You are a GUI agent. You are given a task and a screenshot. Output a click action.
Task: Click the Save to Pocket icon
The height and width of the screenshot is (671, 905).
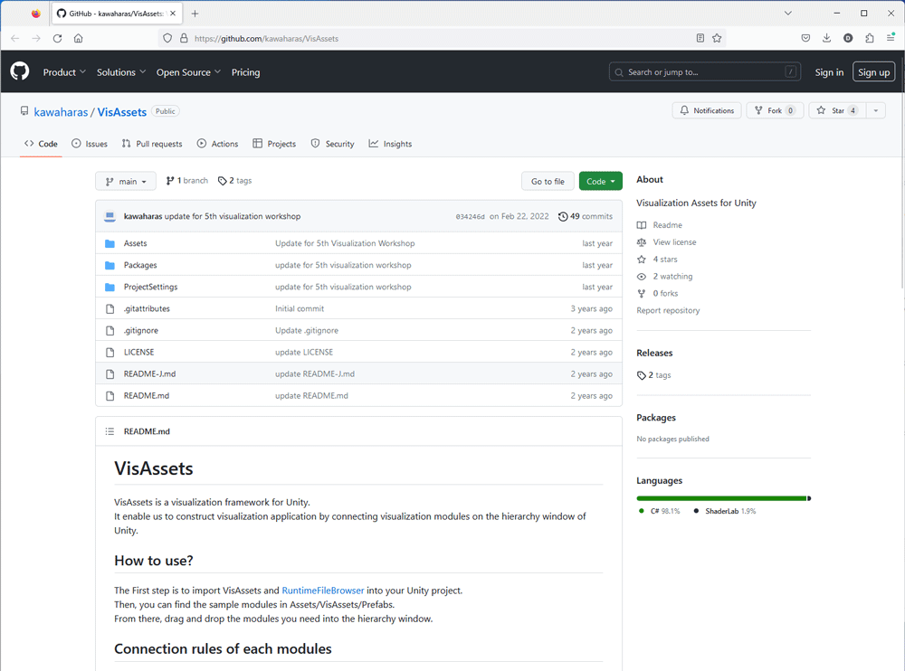click(805, 39)
